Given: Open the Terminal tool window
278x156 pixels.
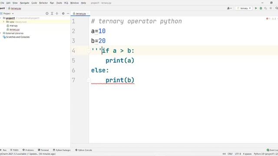Looking at the screenshot, I should (x=43, y=150).
